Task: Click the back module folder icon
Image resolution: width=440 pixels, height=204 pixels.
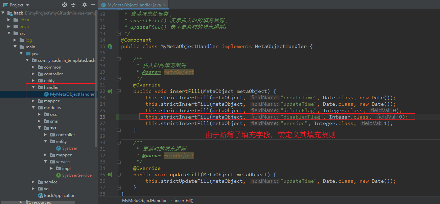Action: click(x=10, y=13)
